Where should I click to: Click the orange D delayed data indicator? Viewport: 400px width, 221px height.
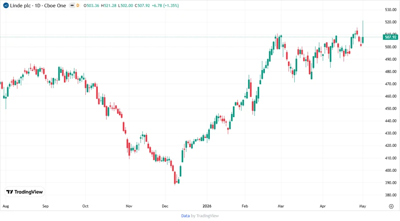point(78,5)
